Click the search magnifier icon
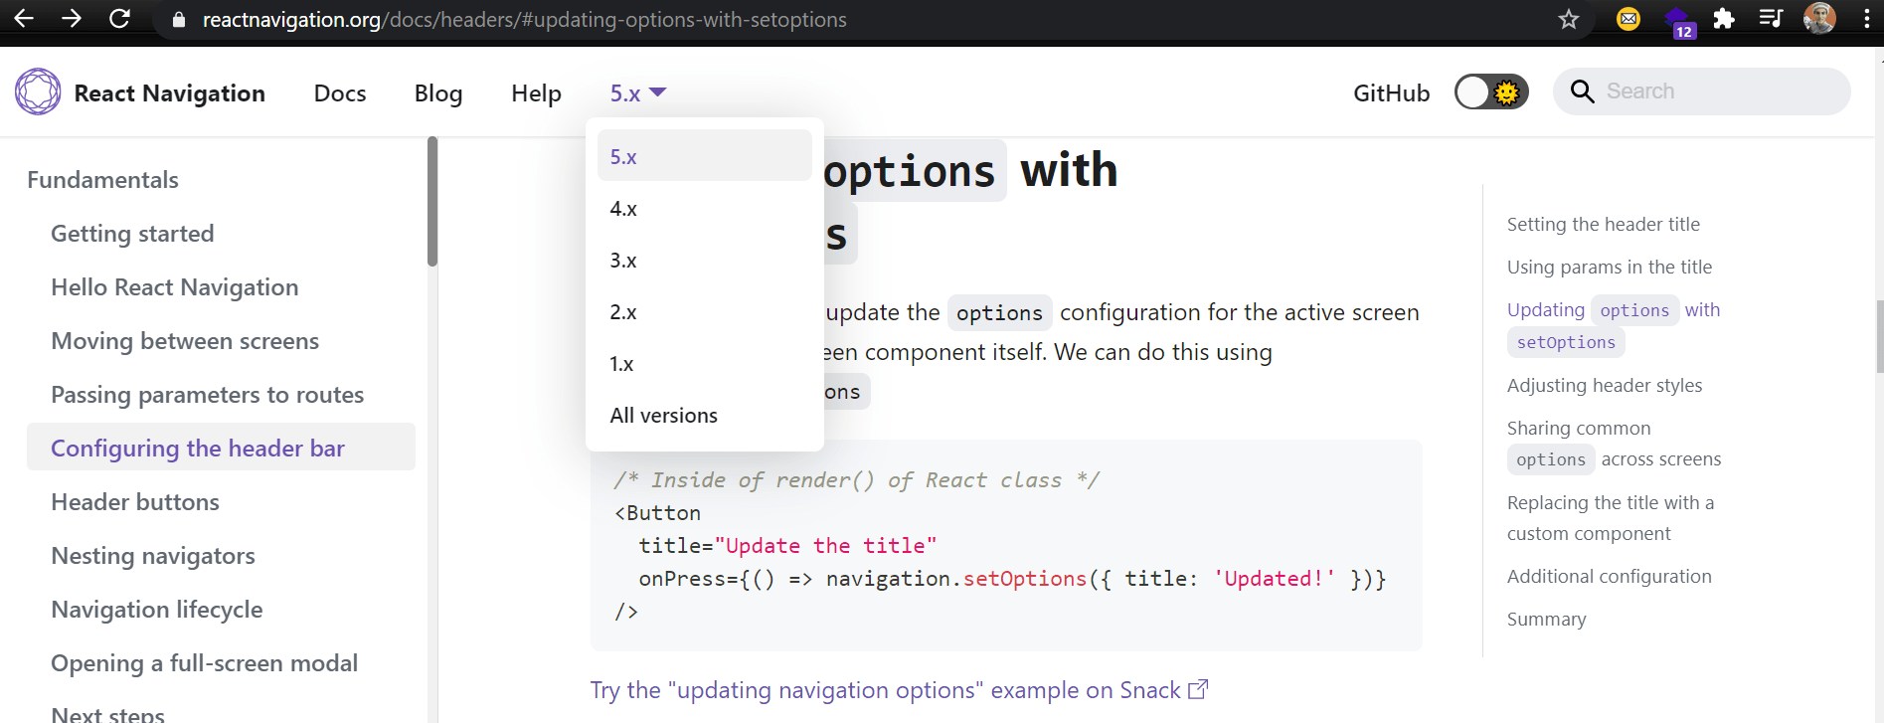 coord(1582,91)
